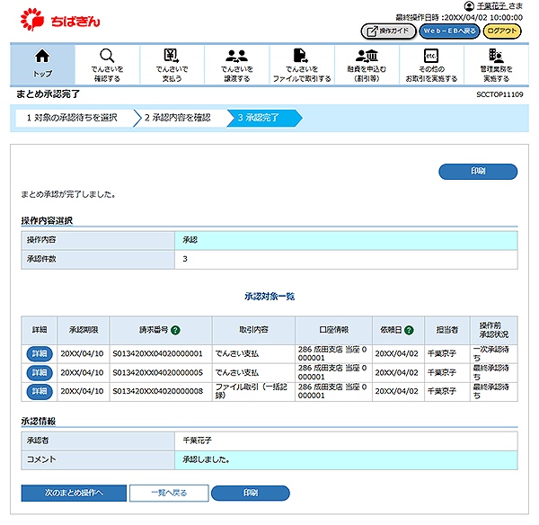The image size is (539, 525).
Task: Open でんさいを譲渡する people icon
Action: point(236,56)
